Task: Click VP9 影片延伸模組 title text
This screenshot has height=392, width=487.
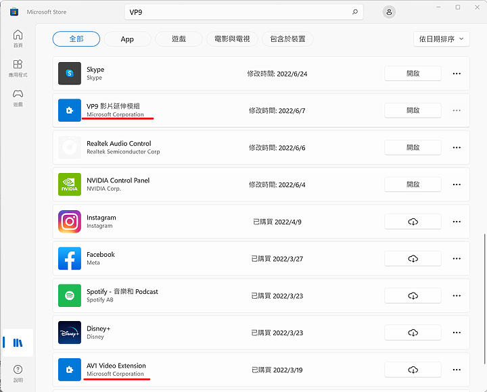Action: click(x=113, y=106)
